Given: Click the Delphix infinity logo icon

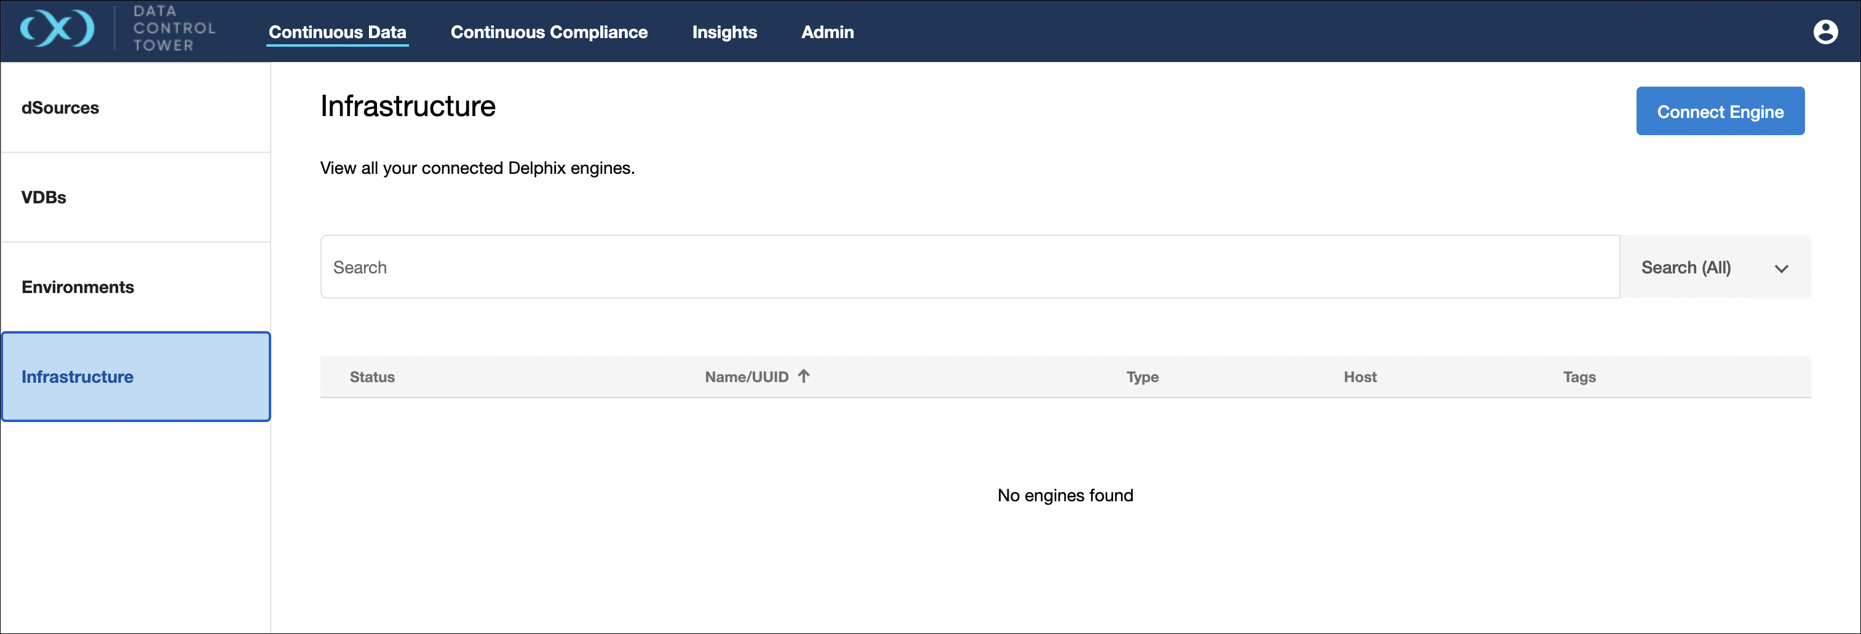Looking at the screenshot, I should (57, 29).
